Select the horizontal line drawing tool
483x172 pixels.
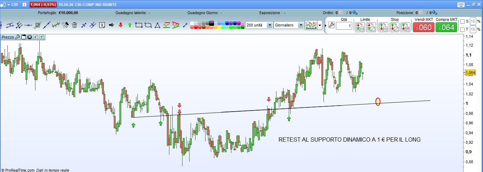click(28, 25)
